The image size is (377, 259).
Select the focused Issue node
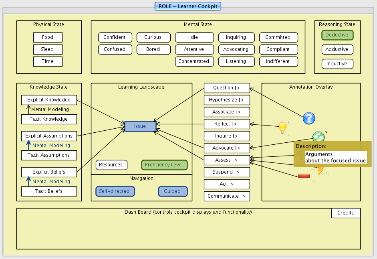pos(140,126)
